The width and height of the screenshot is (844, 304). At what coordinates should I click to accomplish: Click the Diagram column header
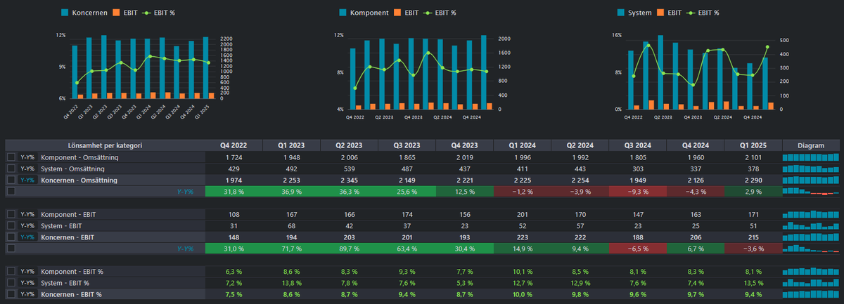pos(810,146)
